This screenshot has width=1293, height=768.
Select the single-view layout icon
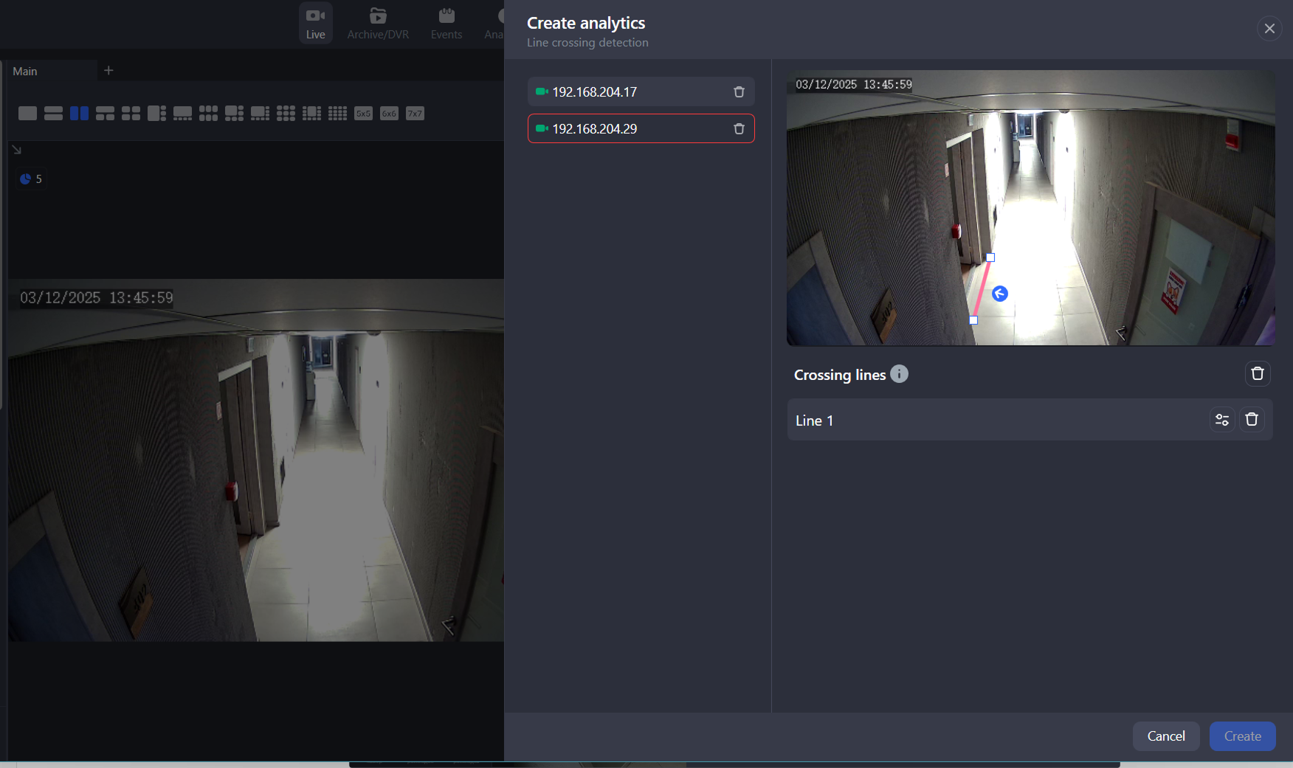click(27, 113)
